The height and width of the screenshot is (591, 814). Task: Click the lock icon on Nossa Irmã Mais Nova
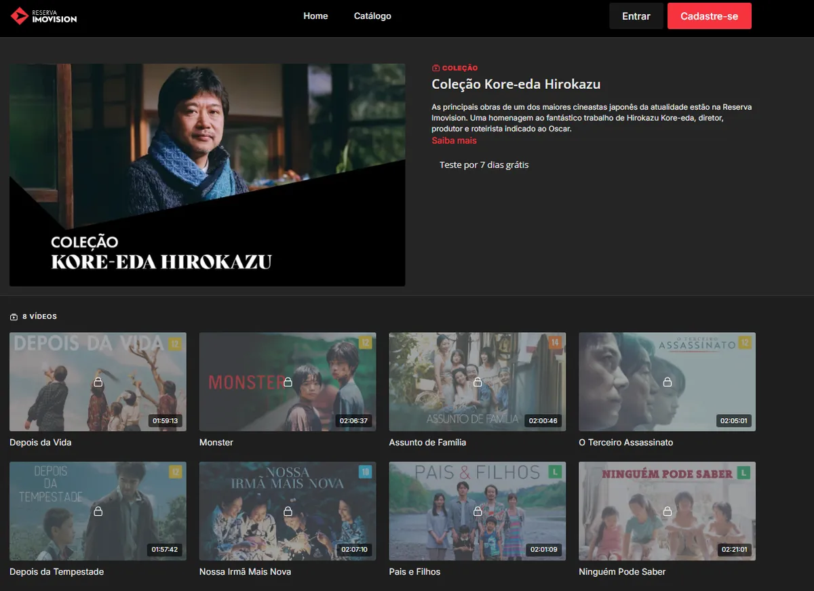(x=288, y=511)
